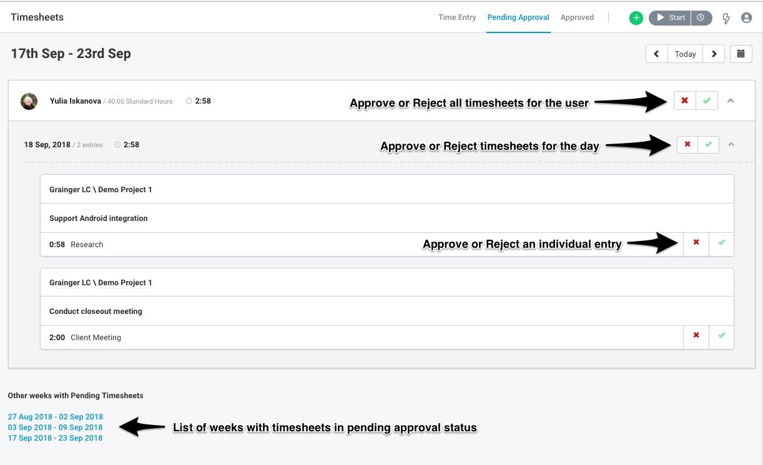Start the timer with the Start button
The image size is (763, 465).
[670, 18]
